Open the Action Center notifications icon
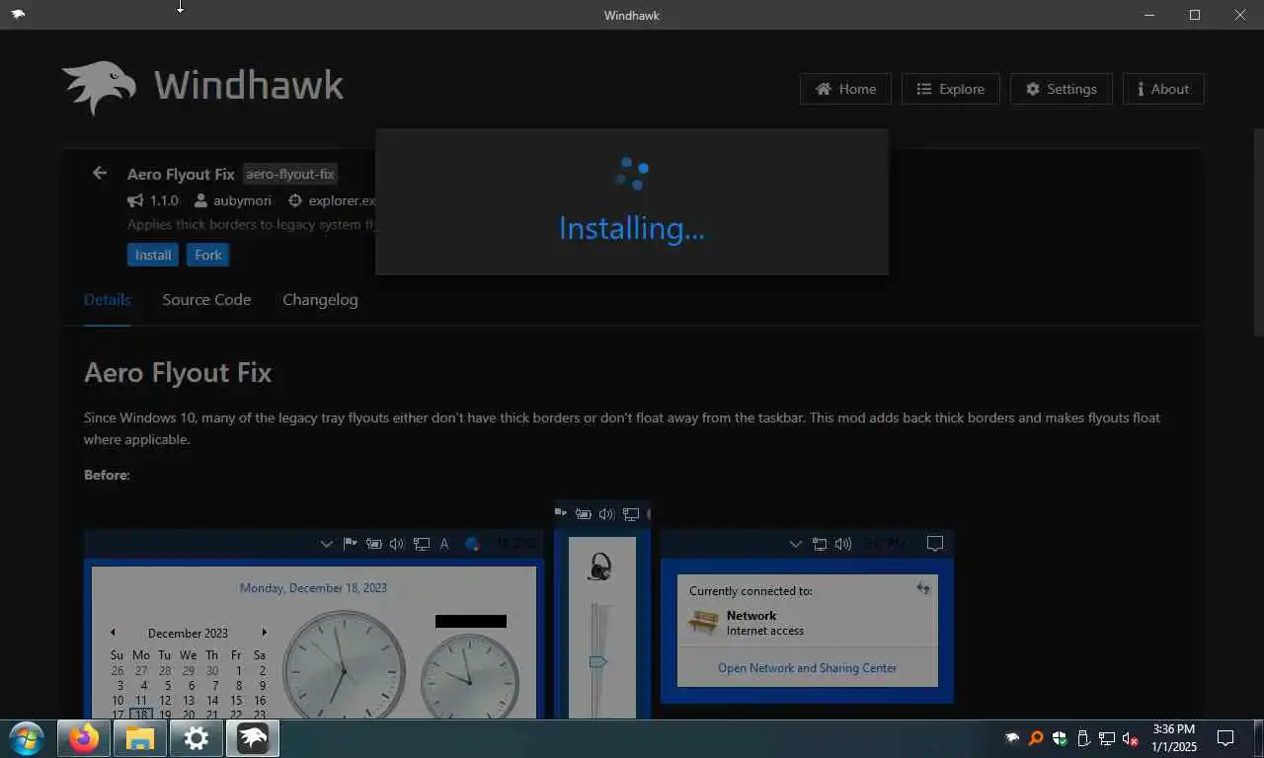This screenshot has height=758, width=1264. pyautogui.click(x=1225, y=738)
